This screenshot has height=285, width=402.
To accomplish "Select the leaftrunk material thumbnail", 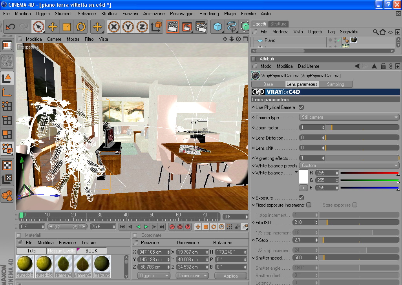I will pos(102,266).
